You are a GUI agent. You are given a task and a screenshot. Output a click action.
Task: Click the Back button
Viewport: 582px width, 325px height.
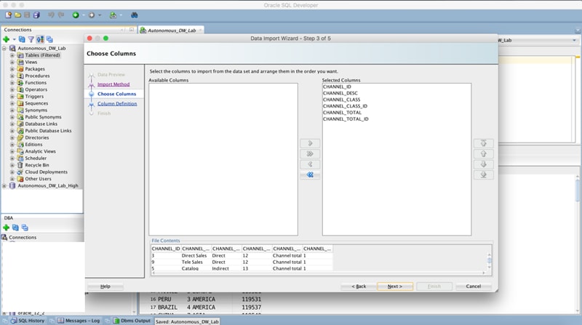(x=359, y=286)
